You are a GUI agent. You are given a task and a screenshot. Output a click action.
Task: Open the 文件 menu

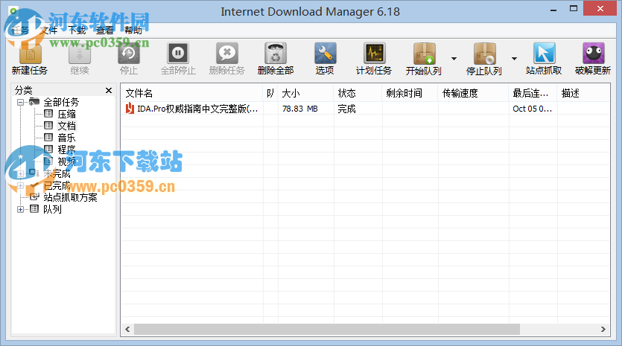click(x=48, y=30)
